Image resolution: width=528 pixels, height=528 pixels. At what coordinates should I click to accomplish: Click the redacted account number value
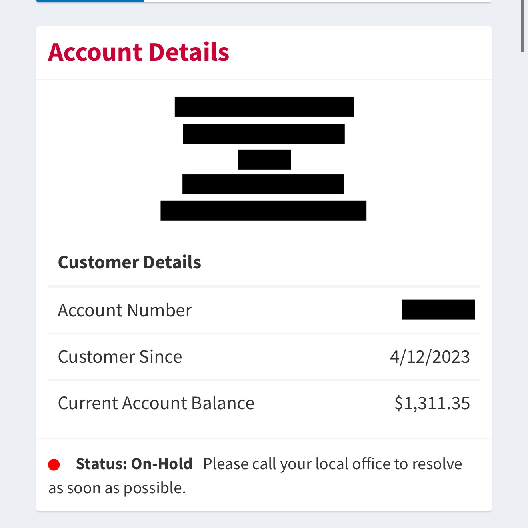(438, 310)
